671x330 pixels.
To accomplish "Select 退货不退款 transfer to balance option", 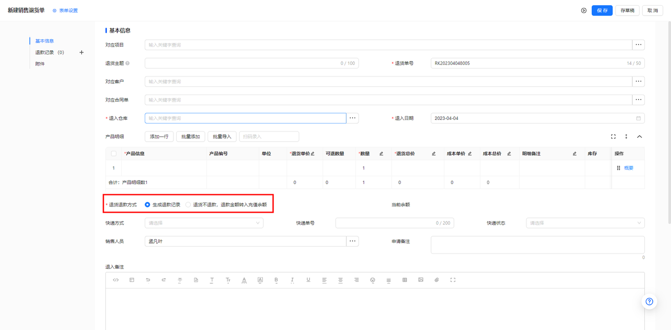I will pyautogui.click(x=188, y=205).
